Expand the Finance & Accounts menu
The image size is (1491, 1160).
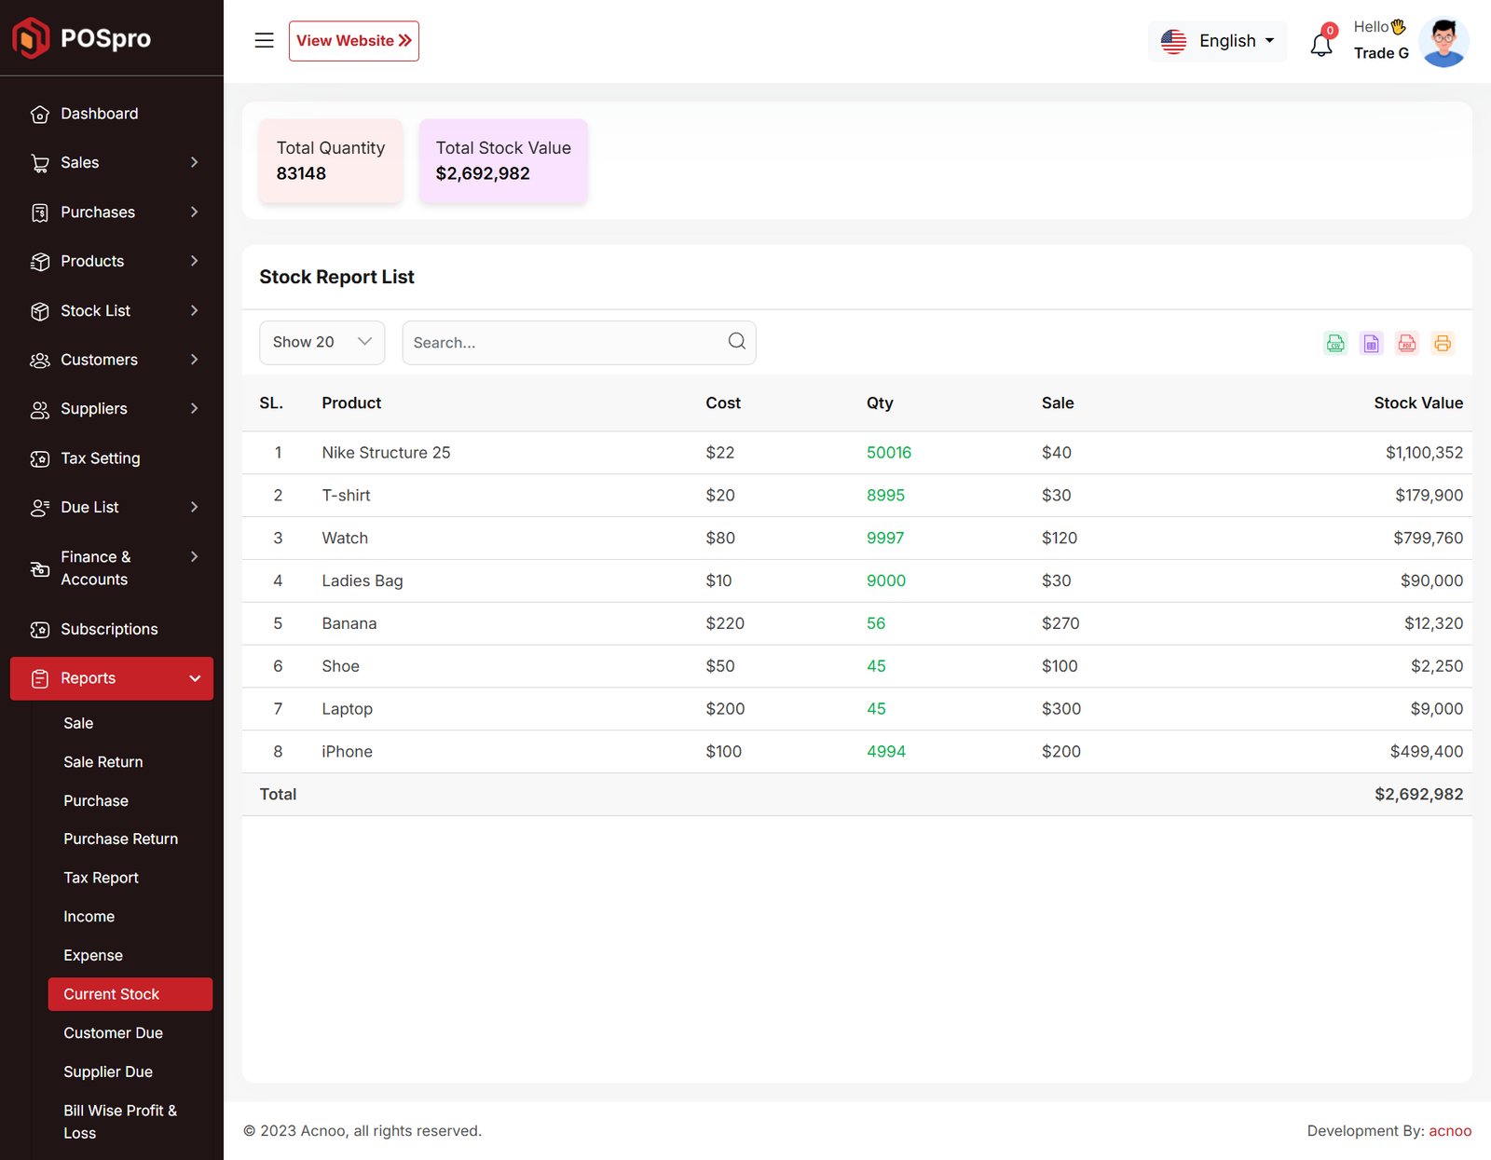click(112, 567)
